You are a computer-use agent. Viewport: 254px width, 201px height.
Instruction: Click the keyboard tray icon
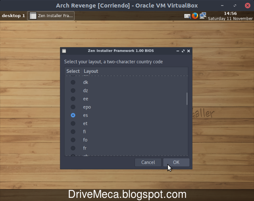(x=187, y=16)
